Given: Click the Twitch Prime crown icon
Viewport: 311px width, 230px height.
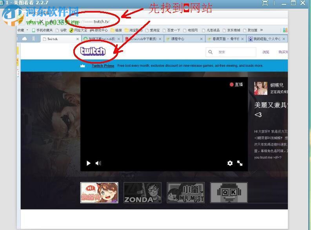Looking at the screenshot, I should (83, 66).
